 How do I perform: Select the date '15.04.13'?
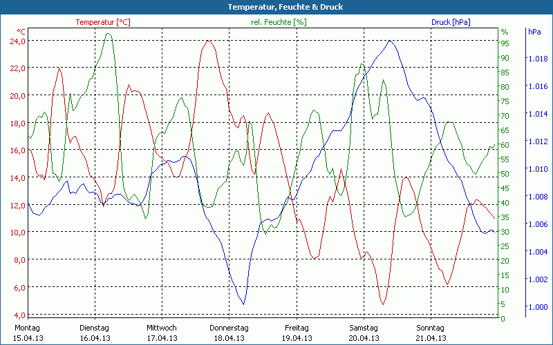28,338
